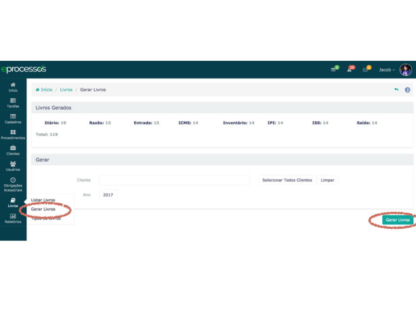Open the tasks icon with green badge 5
This screenshot has width=416, height=312.
[334, 70]
